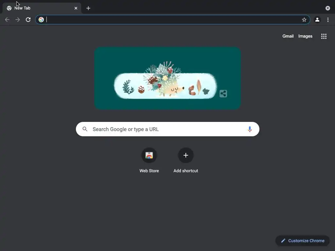The height and width of the screenshot is (251, 335).
Task: Reload the current page
Action: pyautogui.click(x=28, y=20)
